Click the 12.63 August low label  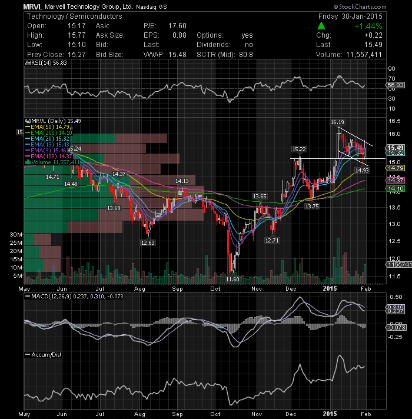pos(148,242)
